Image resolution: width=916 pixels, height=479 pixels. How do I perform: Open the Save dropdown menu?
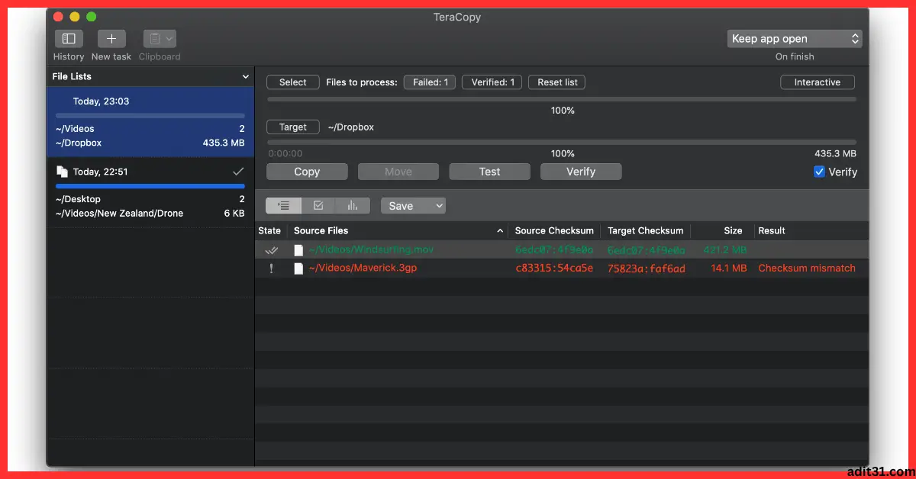tap(413, 206)
